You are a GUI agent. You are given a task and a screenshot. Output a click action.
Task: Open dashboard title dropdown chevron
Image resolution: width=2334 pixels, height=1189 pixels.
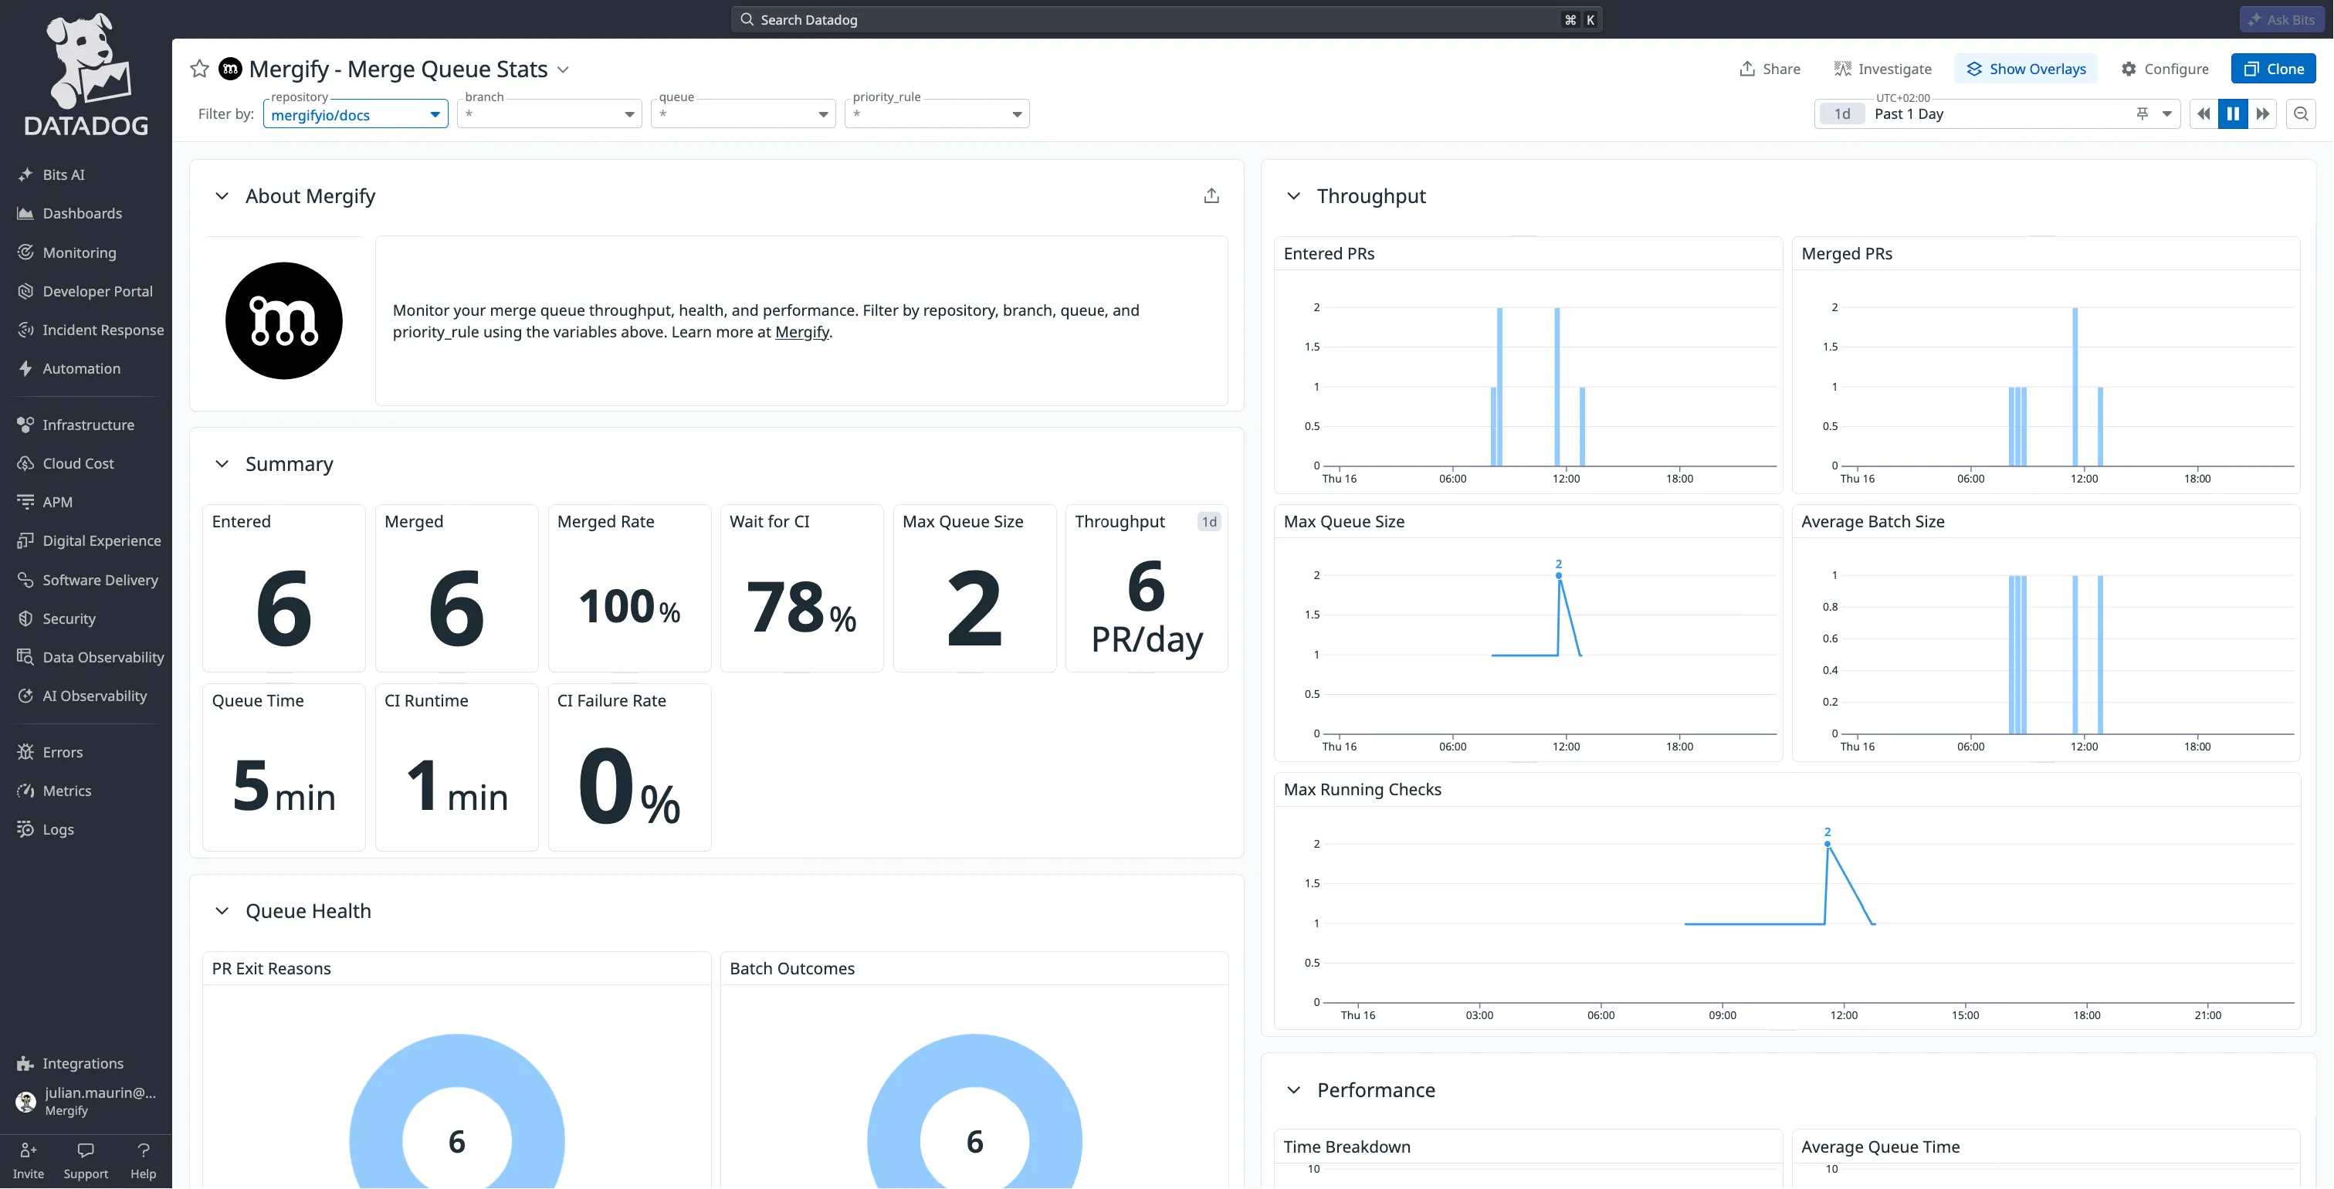(563, 69)
